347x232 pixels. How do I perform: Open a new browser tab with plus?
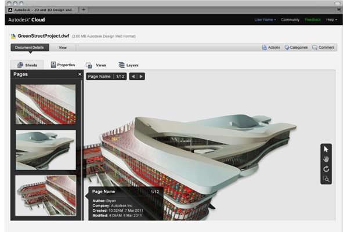84,10
